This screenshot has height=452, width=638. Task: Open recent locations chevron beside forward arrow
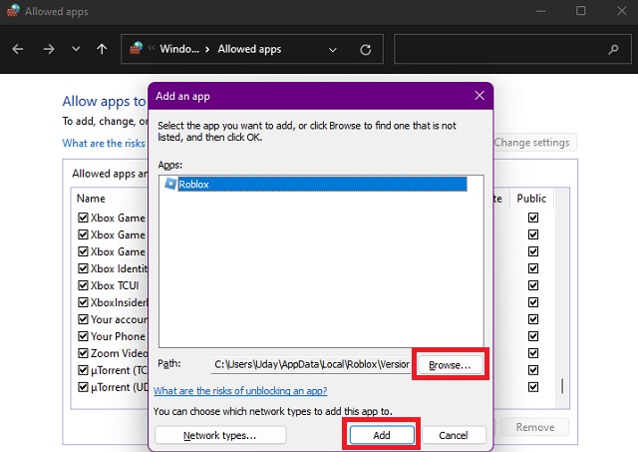(76, 49)
